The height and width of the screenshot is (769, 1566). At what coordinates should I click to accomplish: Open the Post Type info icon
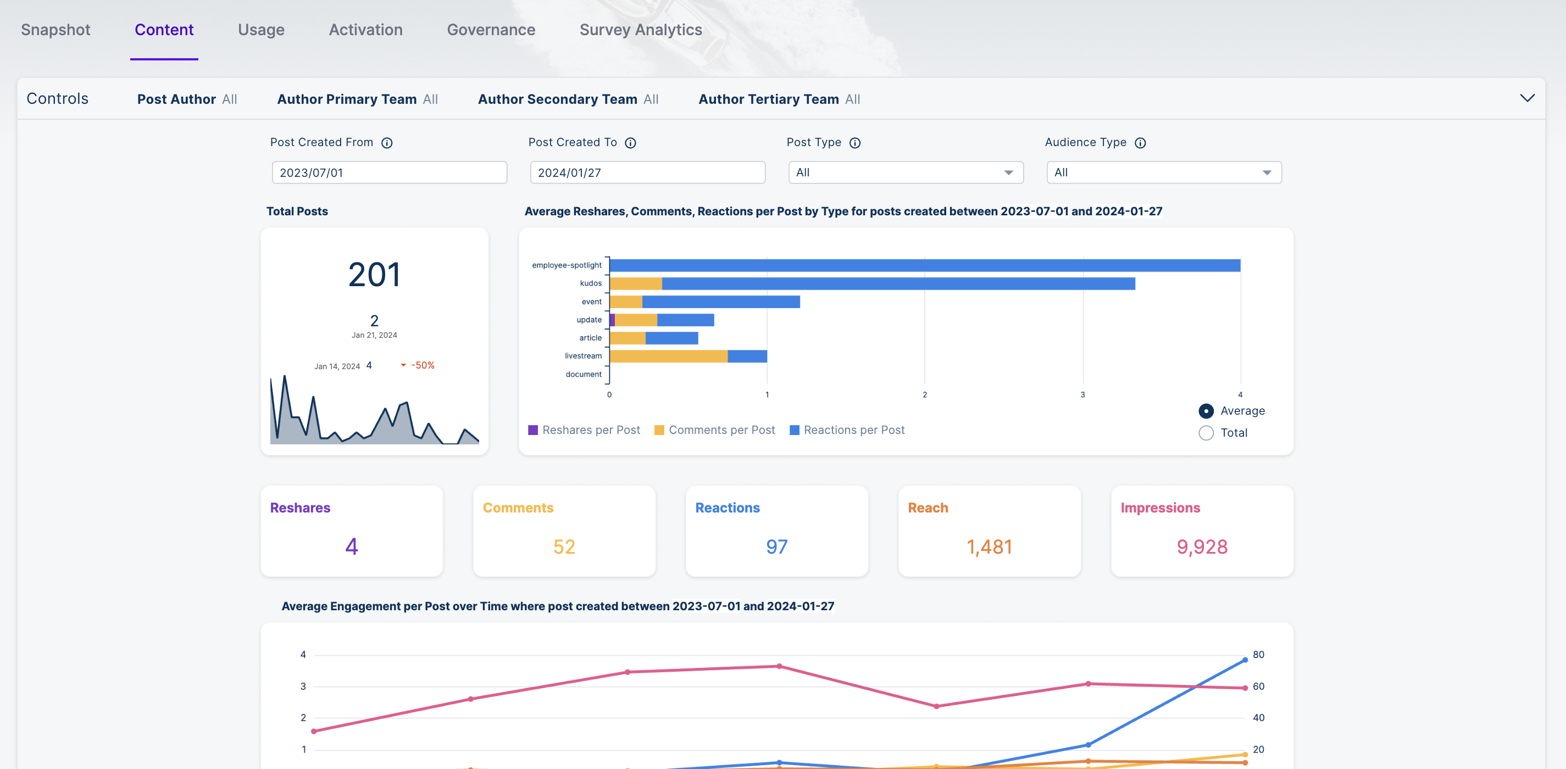point(855,143)
